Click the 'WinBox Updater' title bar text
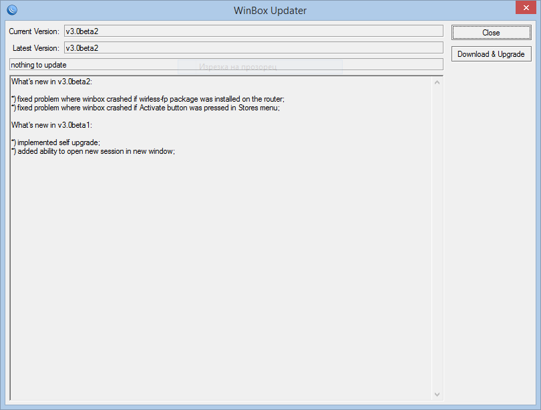 pyautogui.click(x=270, y=10)
